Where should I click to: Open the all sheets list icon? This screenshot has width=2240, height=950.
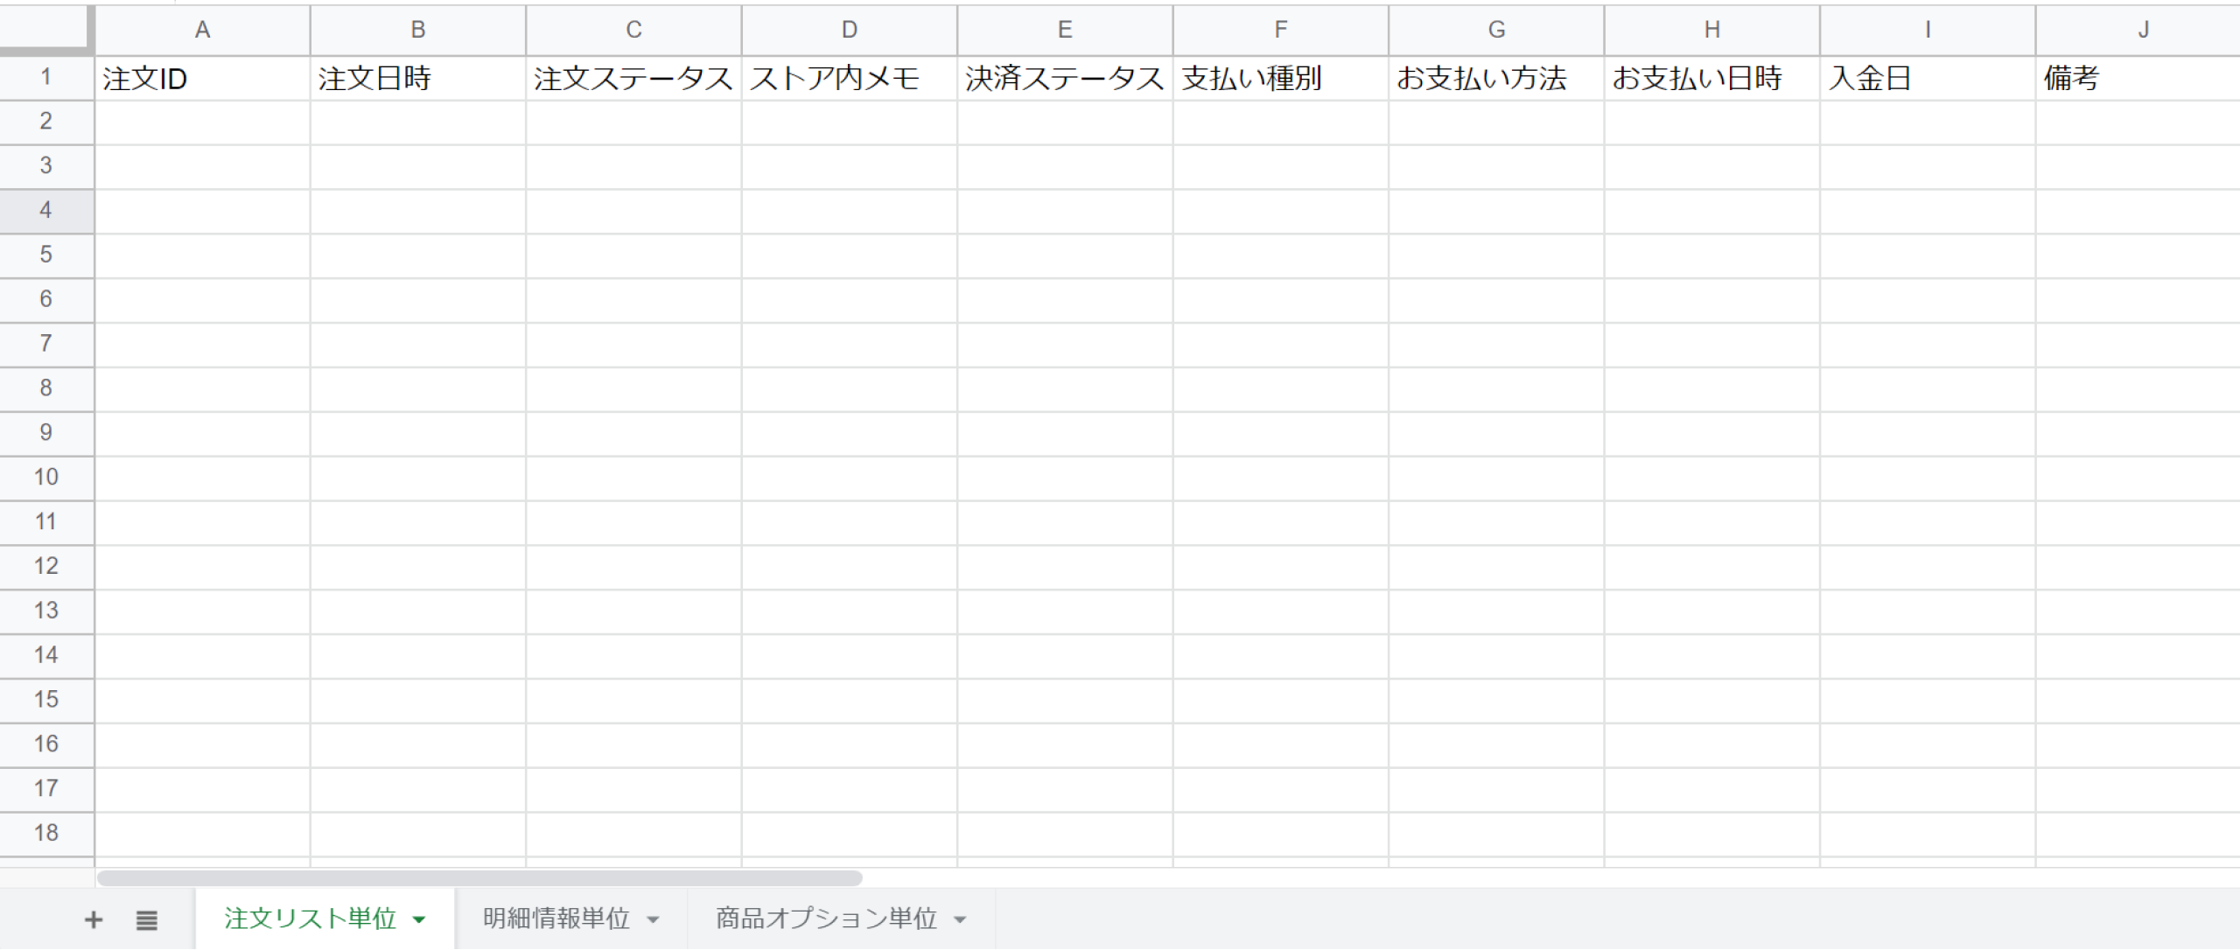(x=147, y=919)
